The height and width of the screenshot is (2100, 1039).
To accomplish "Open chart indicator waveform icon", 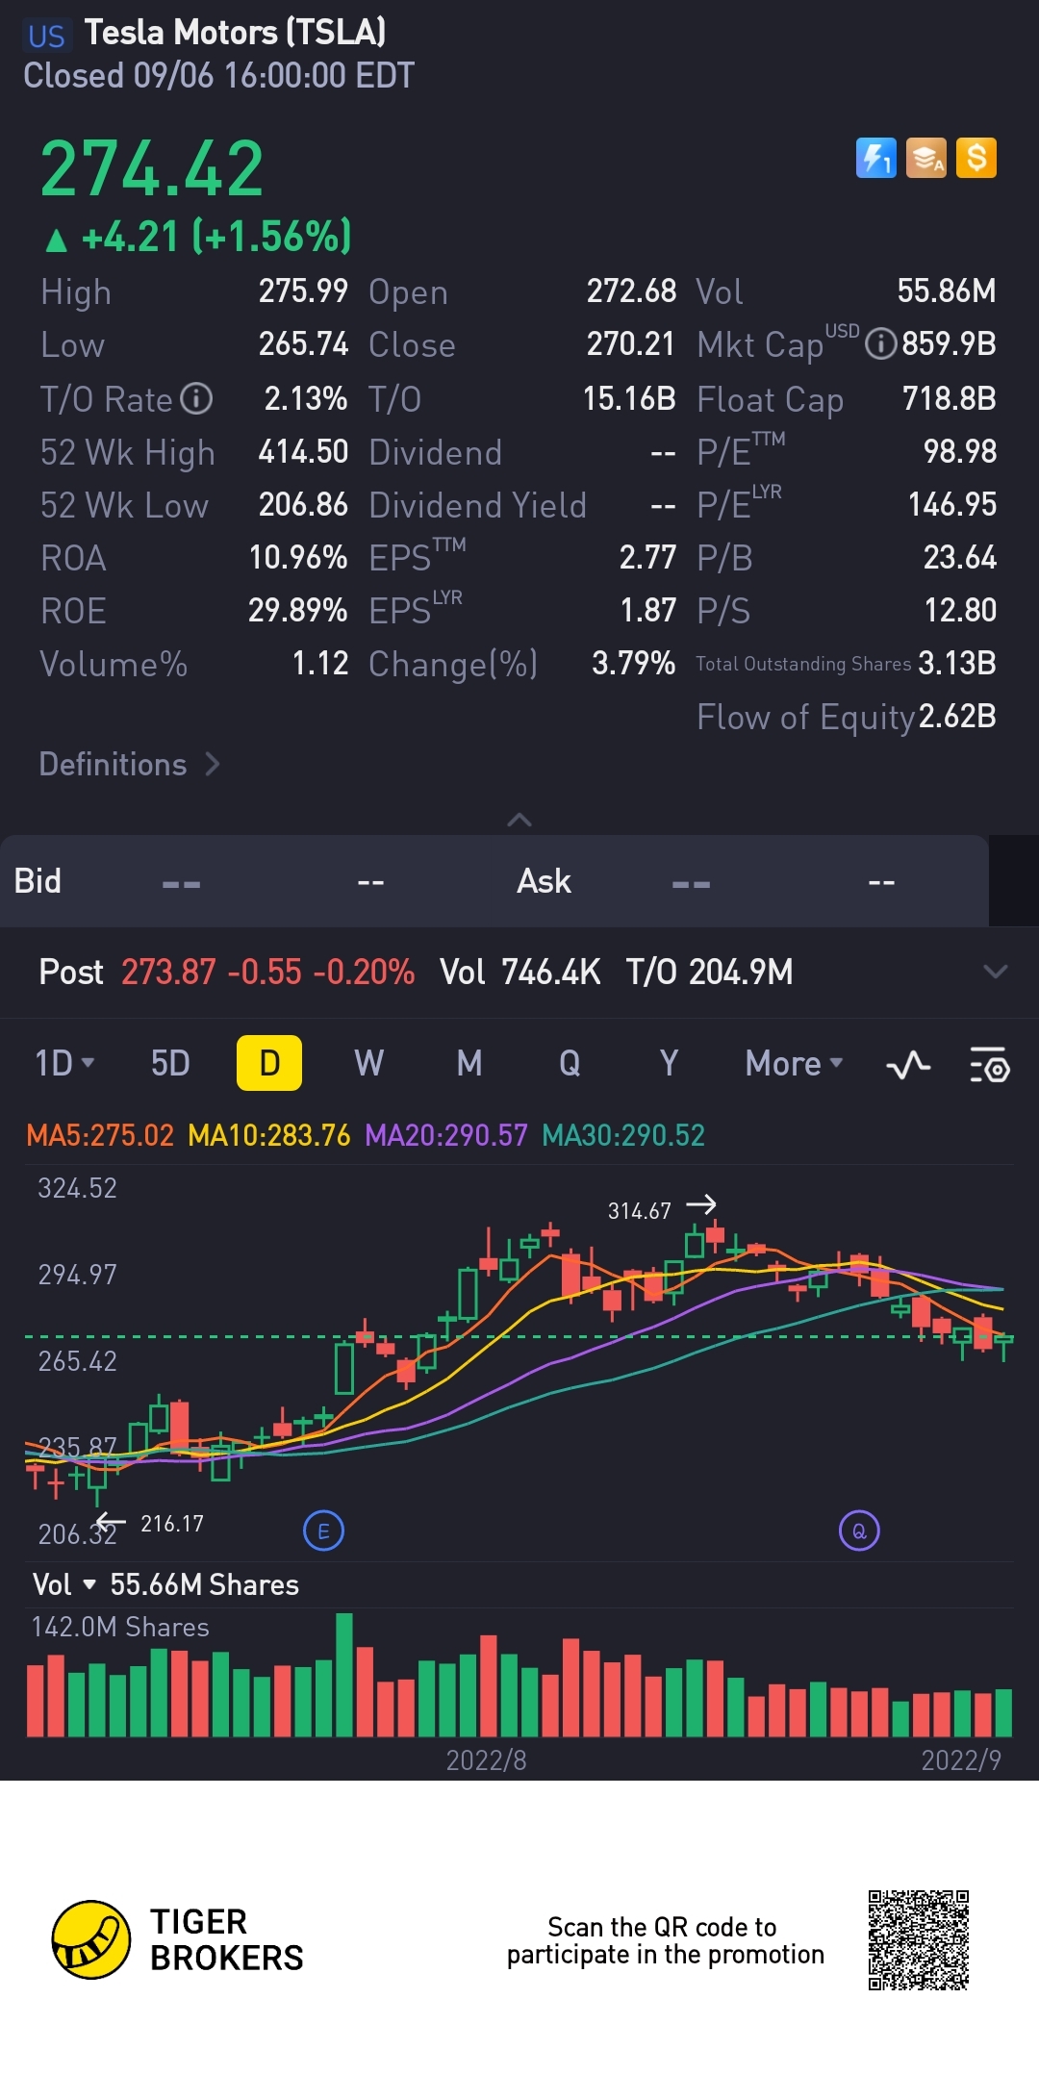I will click(x=907, y=1064).
